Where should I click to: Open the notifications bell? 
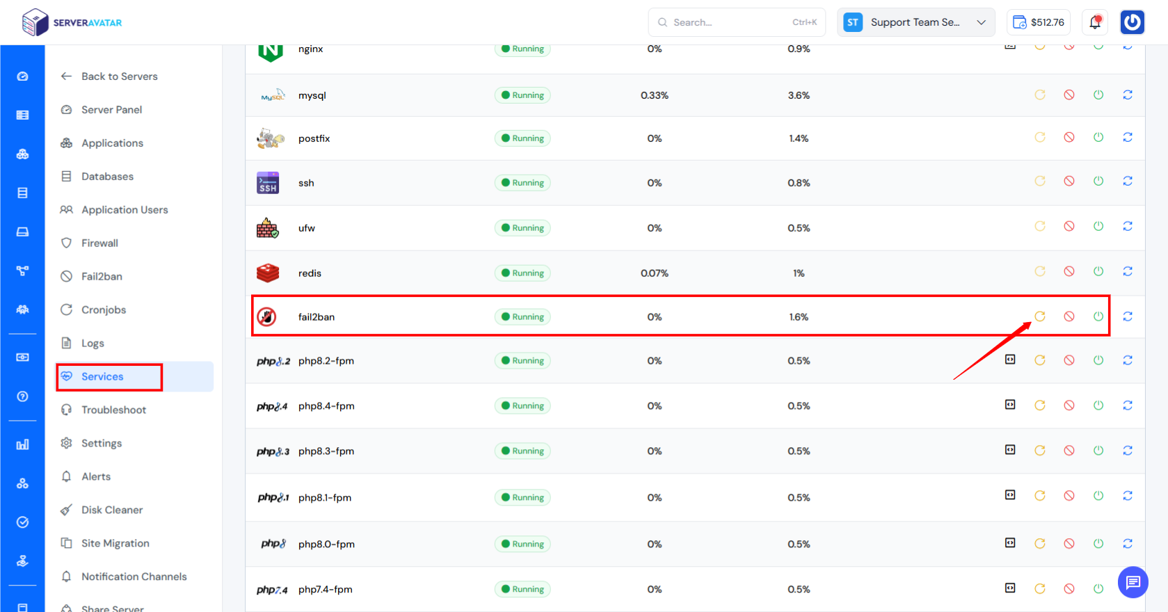pos(1095,22)
